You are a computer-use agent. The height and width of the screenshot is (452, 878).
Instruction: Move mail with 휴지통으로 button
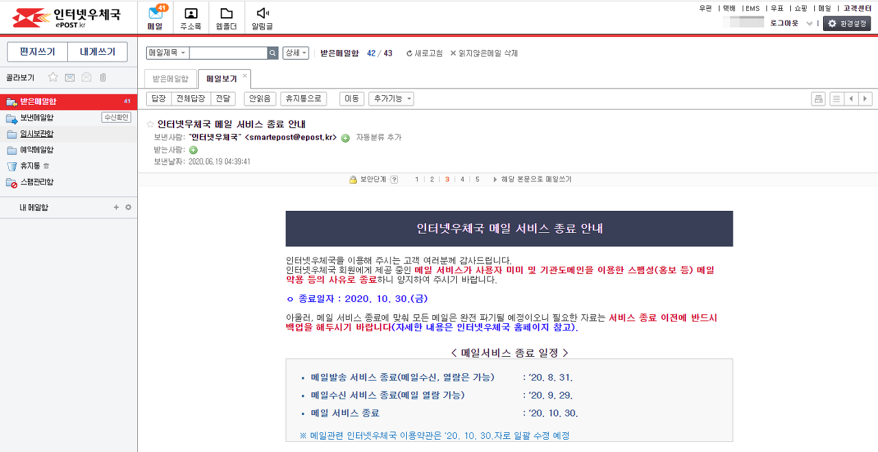(303, 99)
